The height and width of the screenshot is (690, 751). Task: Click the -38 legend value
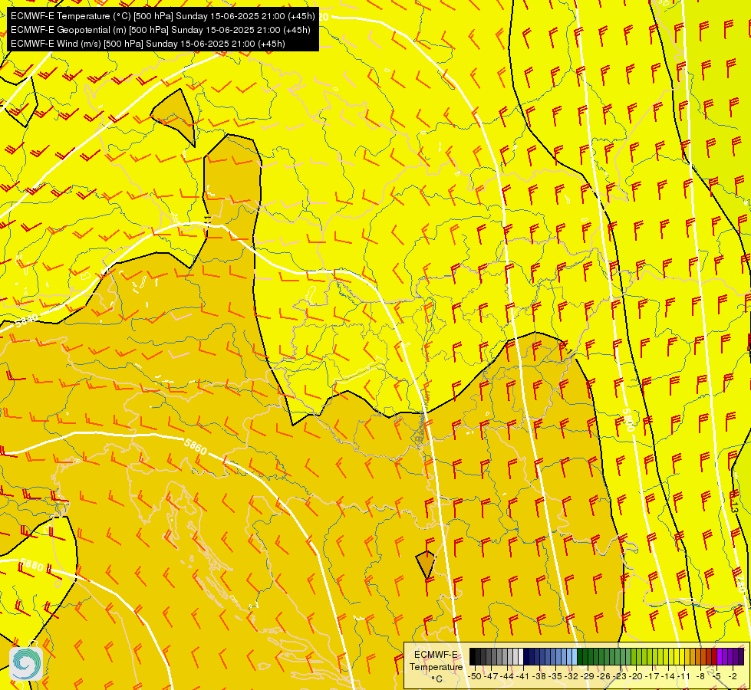539,676
